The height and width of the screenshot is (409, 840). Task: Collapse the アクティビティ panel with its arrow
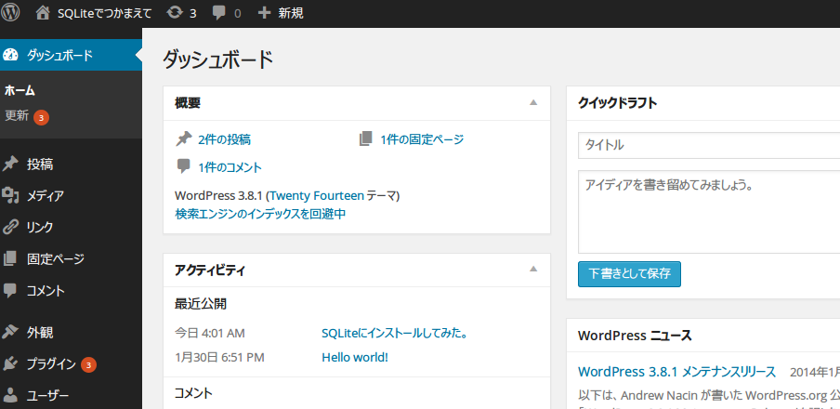tap(533, 270)
